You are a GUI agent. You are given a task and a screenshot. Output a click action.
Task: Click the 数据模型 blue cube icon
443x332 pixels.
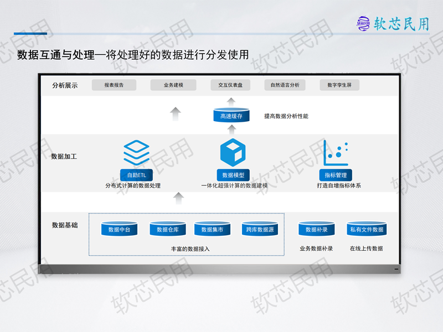point(233,153)
